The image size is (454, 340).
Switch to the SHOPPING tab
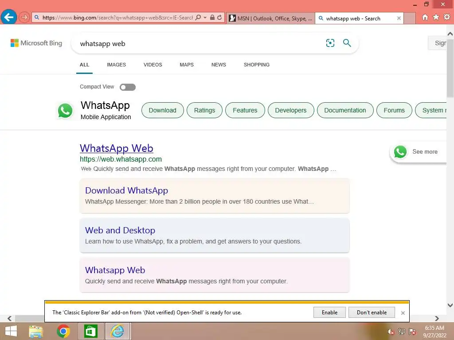tap(257, 65)
